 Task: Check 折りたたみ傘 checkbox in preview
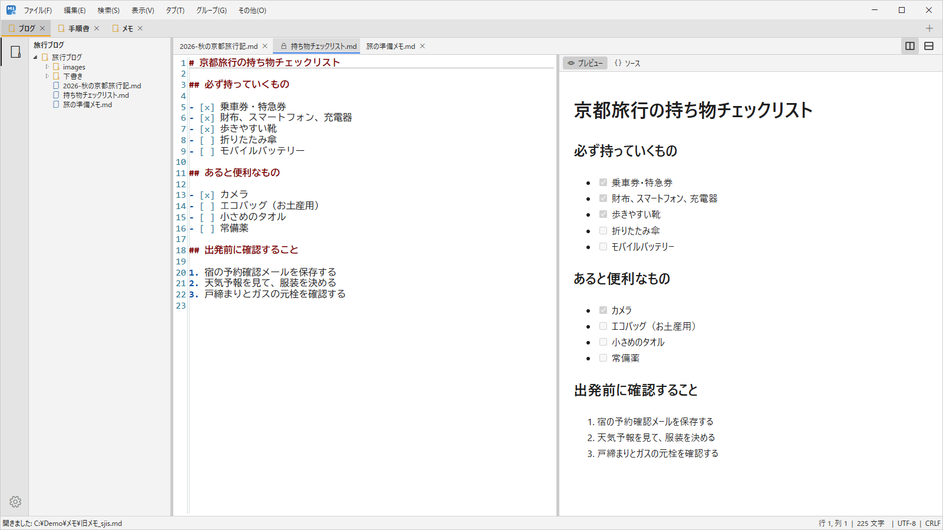pos(603,231)
